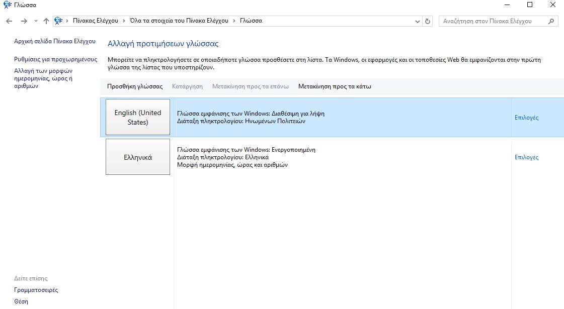
Task: Click Προσθήκη γλώσσας in the toolbar
Action: 135,86
